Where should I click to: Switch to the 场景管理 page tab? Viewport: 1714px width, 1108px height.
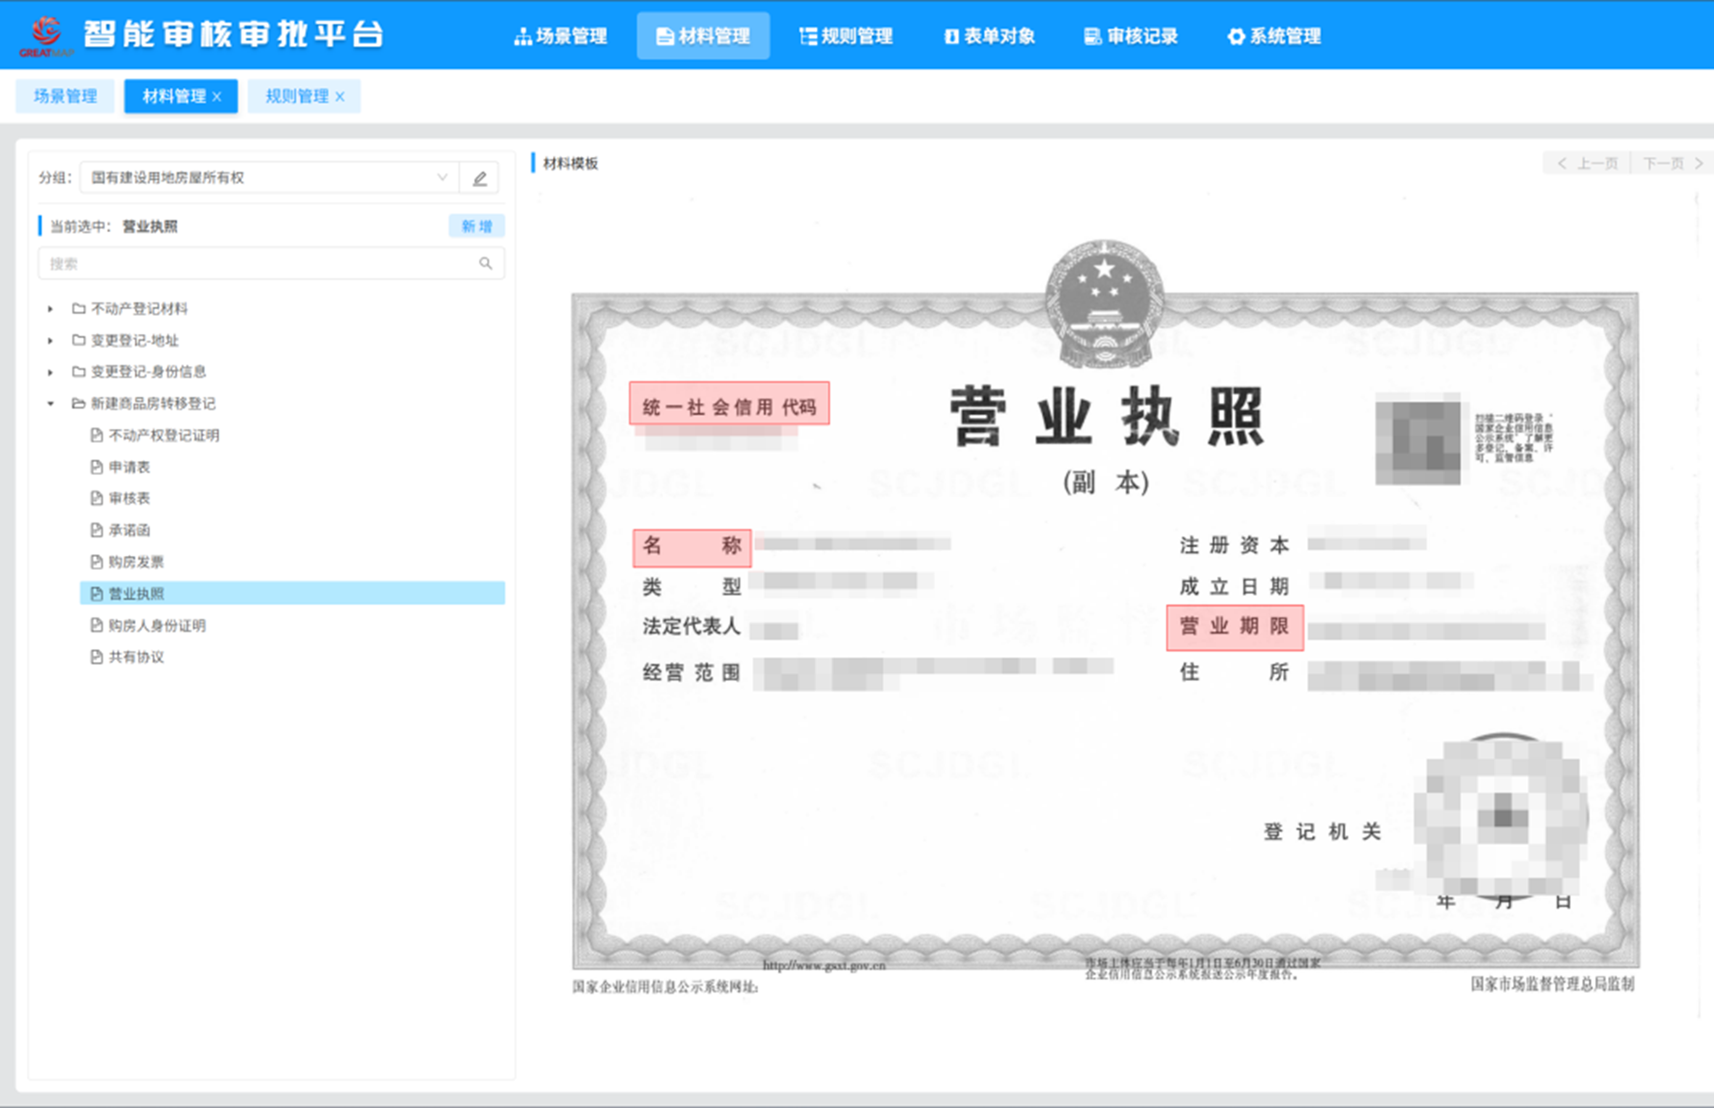click(65, 96)
